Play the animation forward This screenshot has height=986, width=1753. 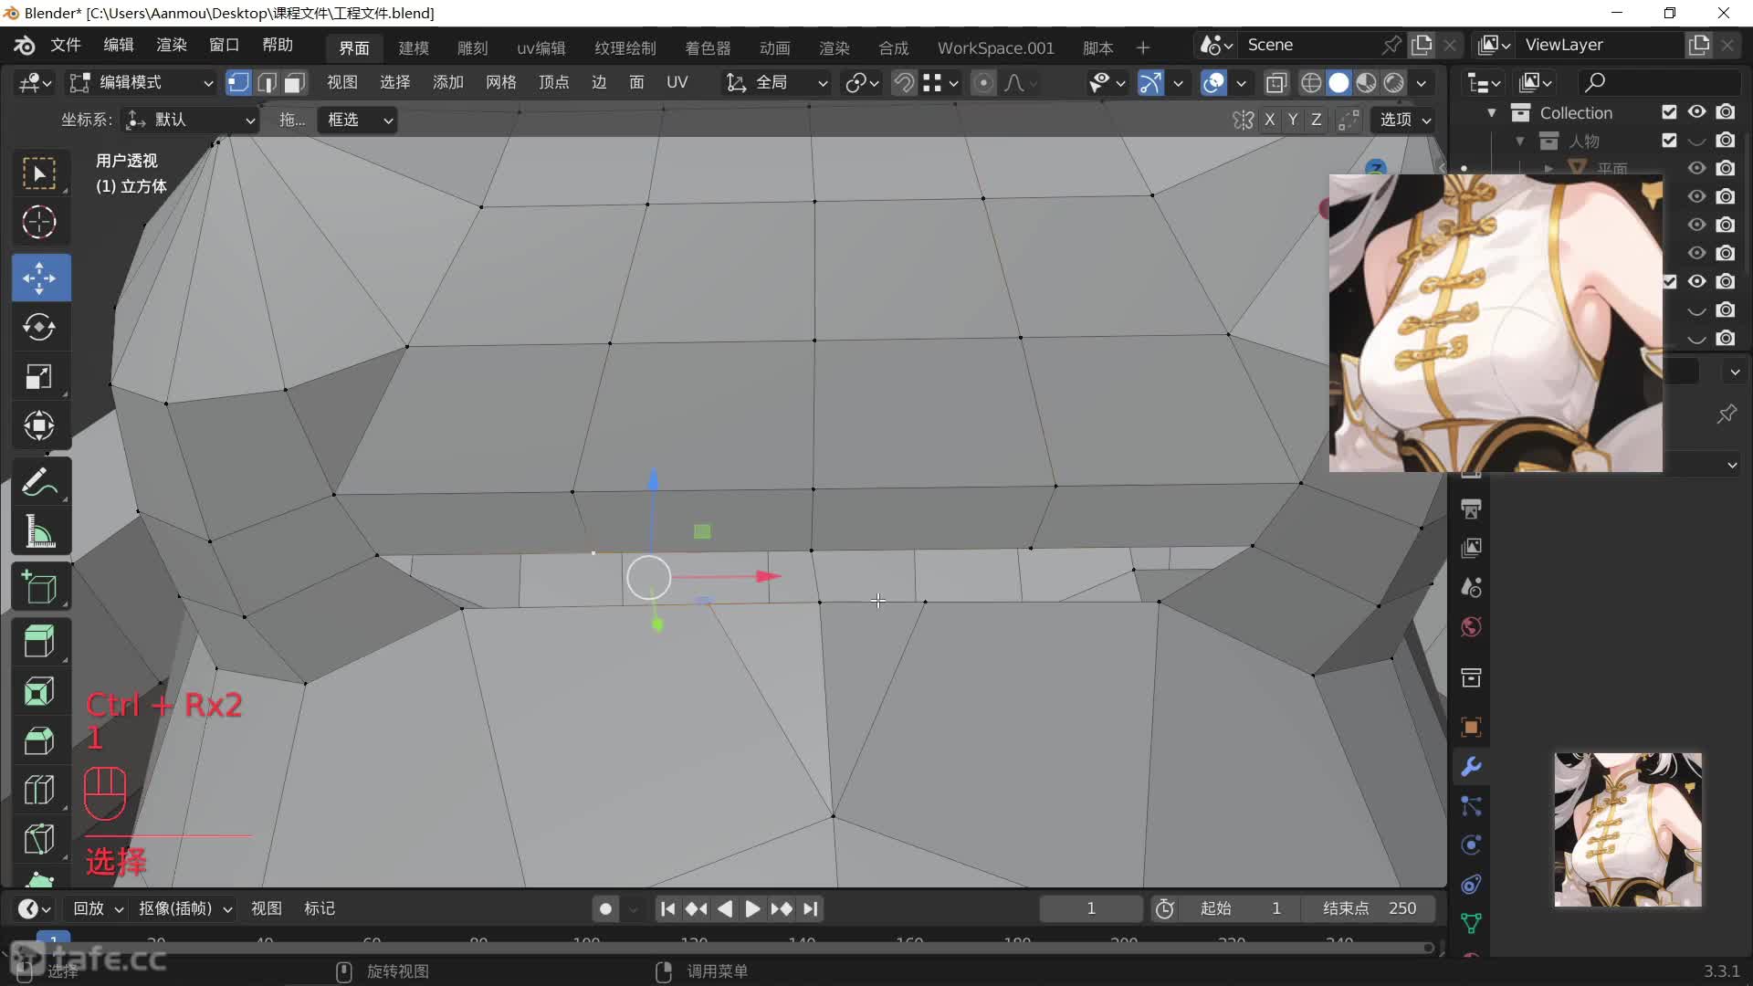[752, 908]
